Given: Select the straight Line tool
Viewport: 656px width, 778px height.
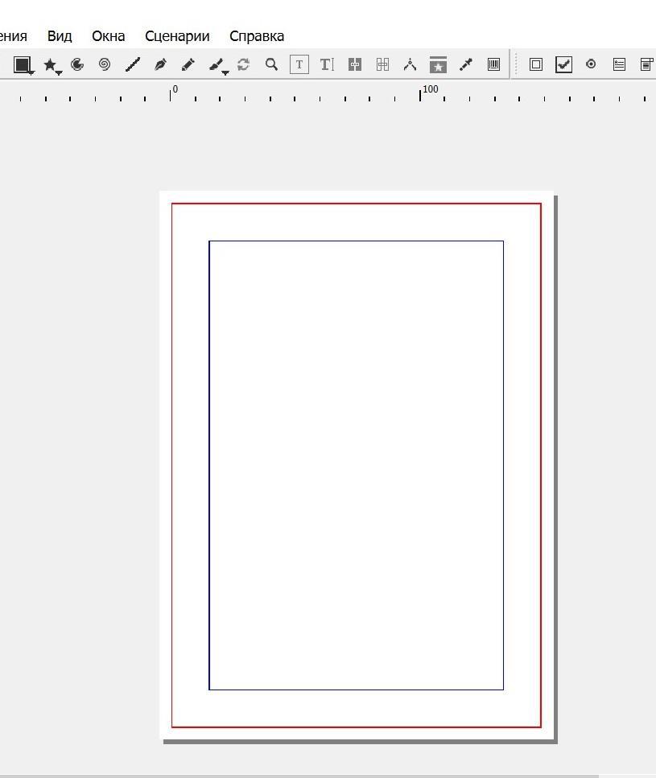Looking at the screenshot, I should point(133,64).
